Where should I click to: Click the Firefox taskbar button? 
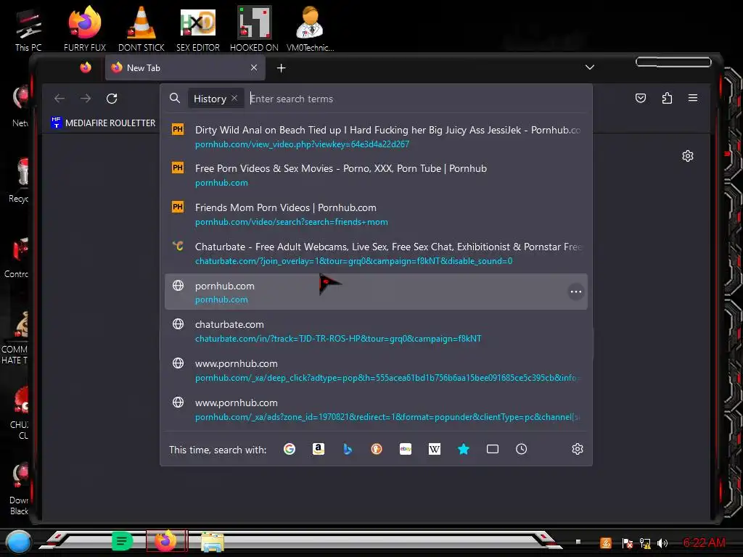[166, 541]
